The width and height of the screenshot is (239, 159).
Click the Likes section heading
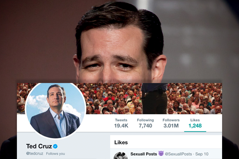point(121,142)
